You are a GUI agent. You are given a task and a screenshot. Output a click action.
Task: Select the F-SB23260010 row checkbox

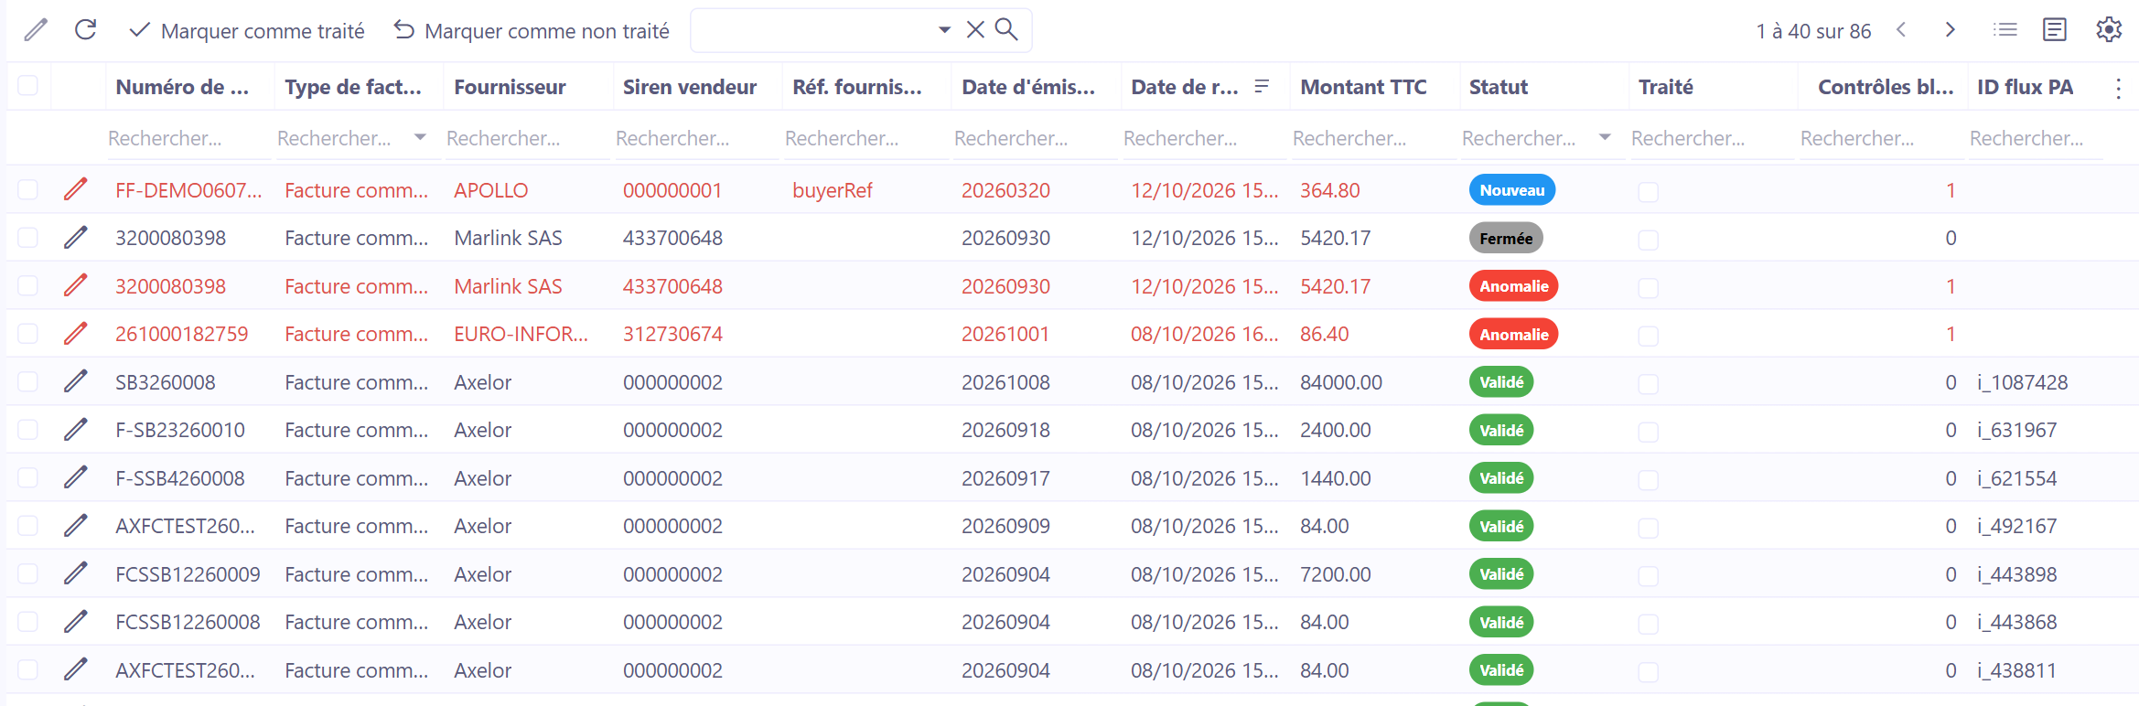click(x=28, y=430)
